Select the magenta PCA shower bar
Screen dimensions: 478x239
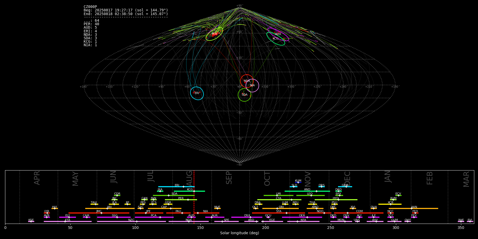pyautogui.click(x=154, y=217)
